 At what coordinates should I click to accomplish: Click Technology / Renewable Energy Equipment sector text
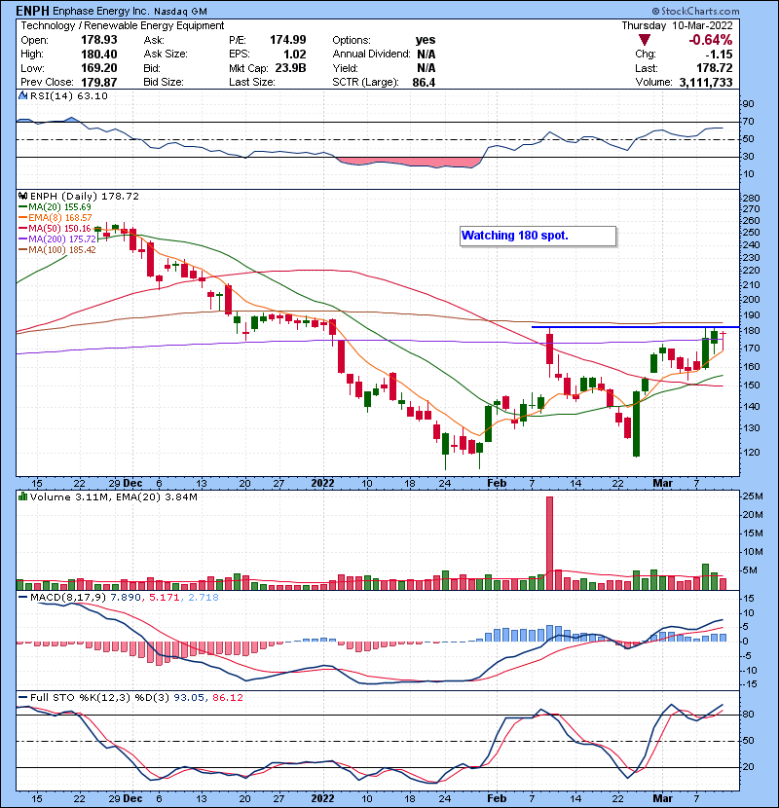click(122, 25)
